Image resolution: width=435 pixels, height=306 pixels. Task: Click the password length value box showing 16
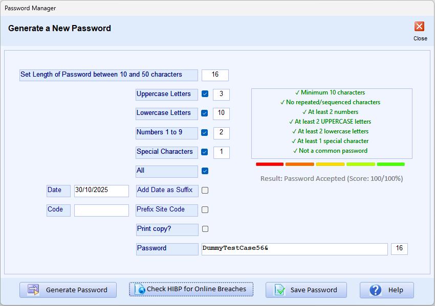click(x=215, y=75)
